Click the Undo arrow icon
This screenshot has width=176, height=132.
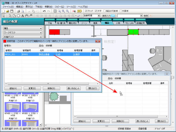pos(44,11)
